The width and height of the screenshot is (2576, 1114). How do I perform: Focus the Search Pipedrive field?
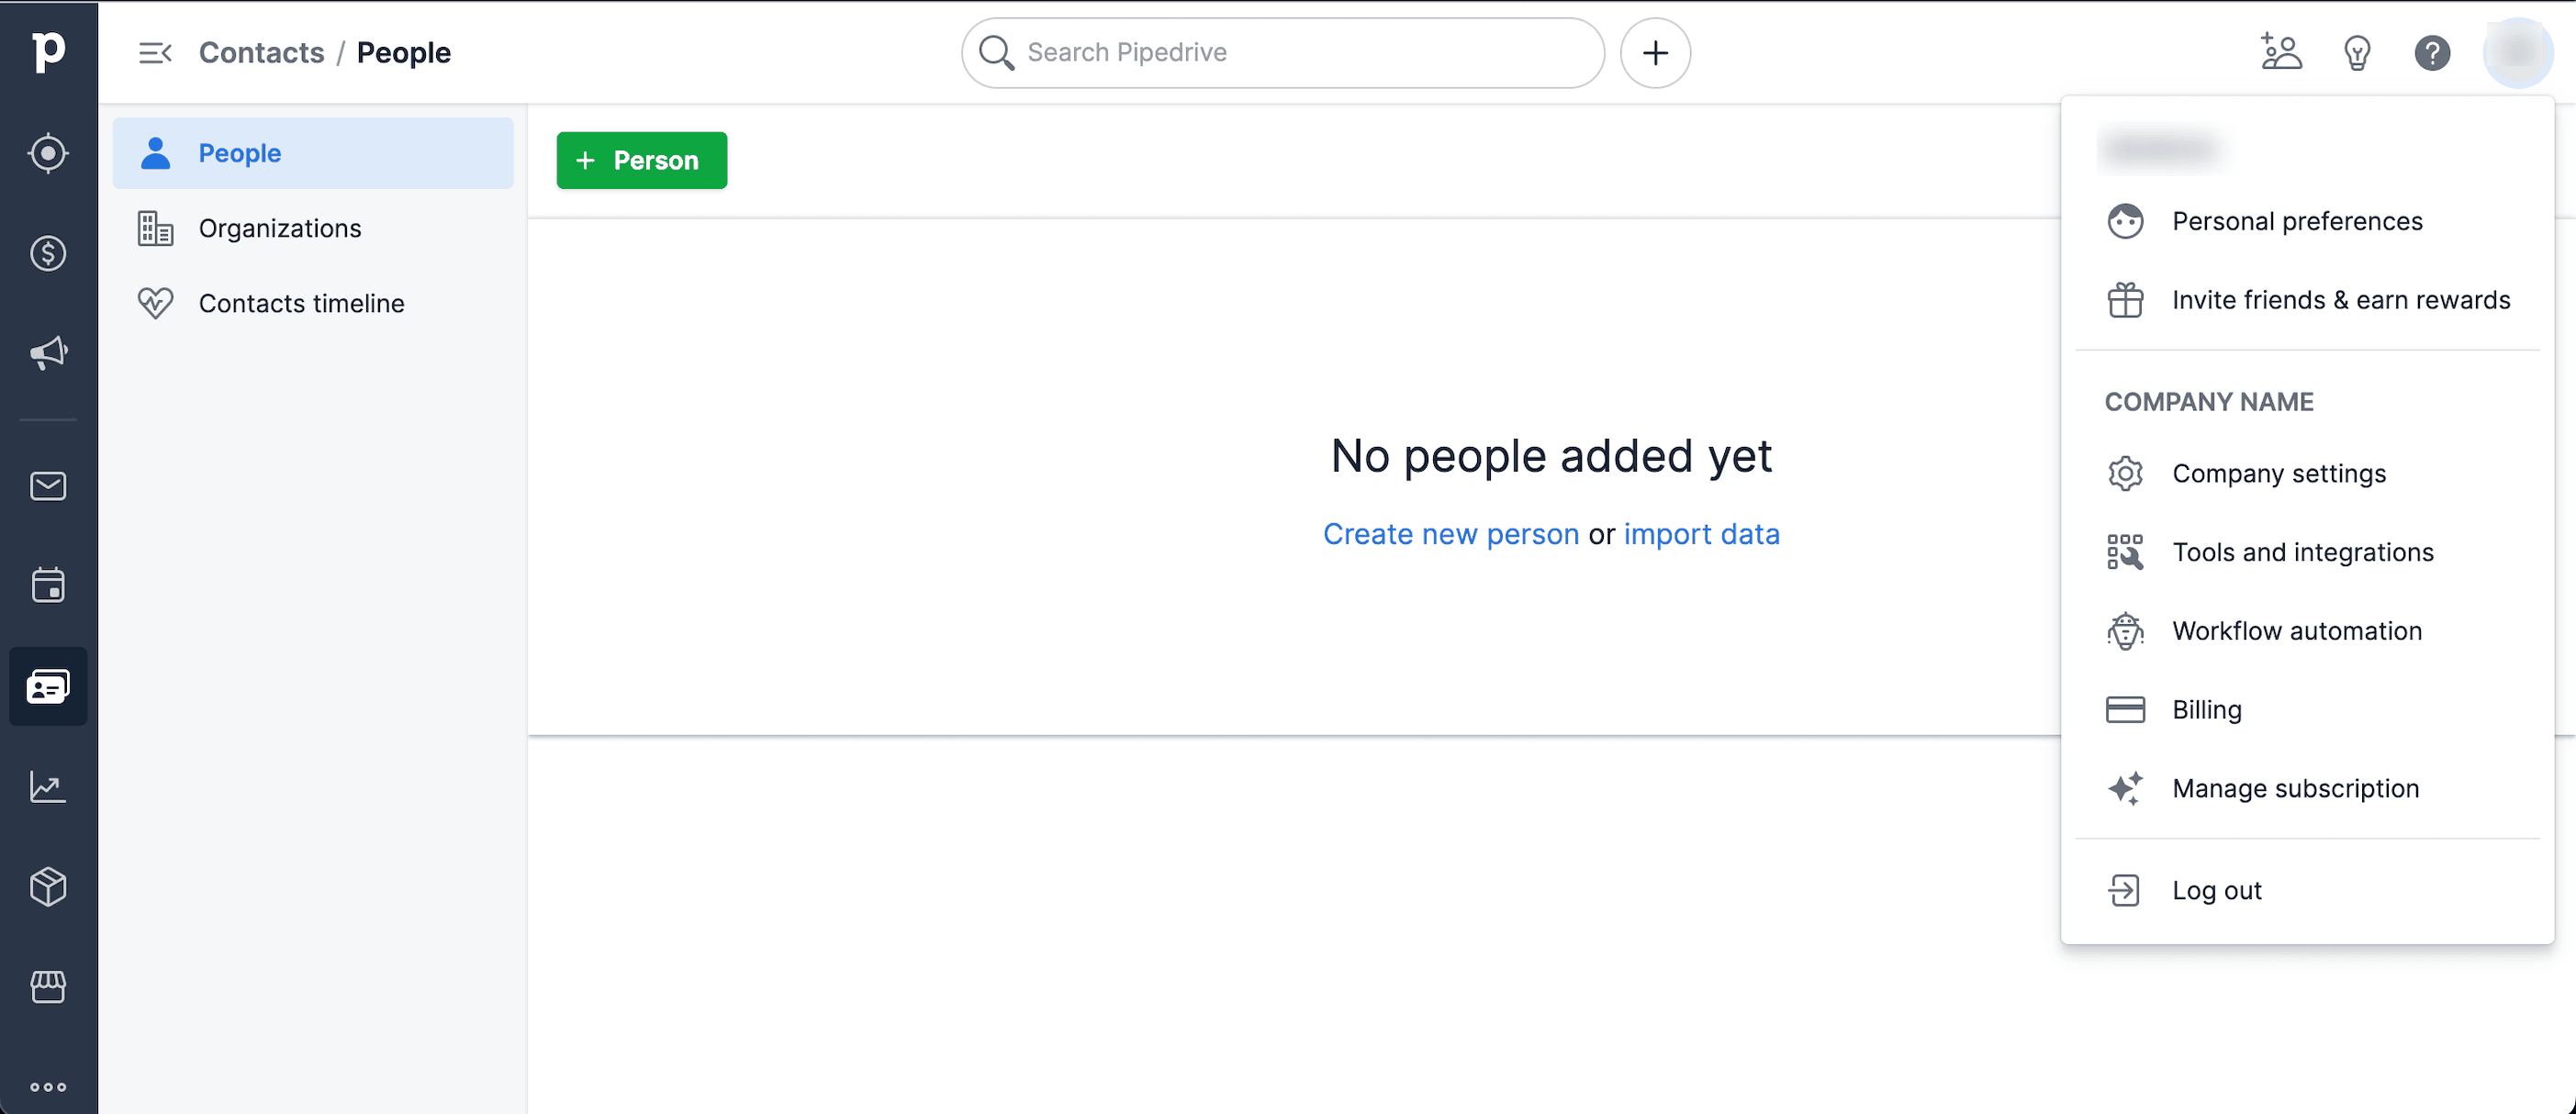click(x=1283, y=53)
